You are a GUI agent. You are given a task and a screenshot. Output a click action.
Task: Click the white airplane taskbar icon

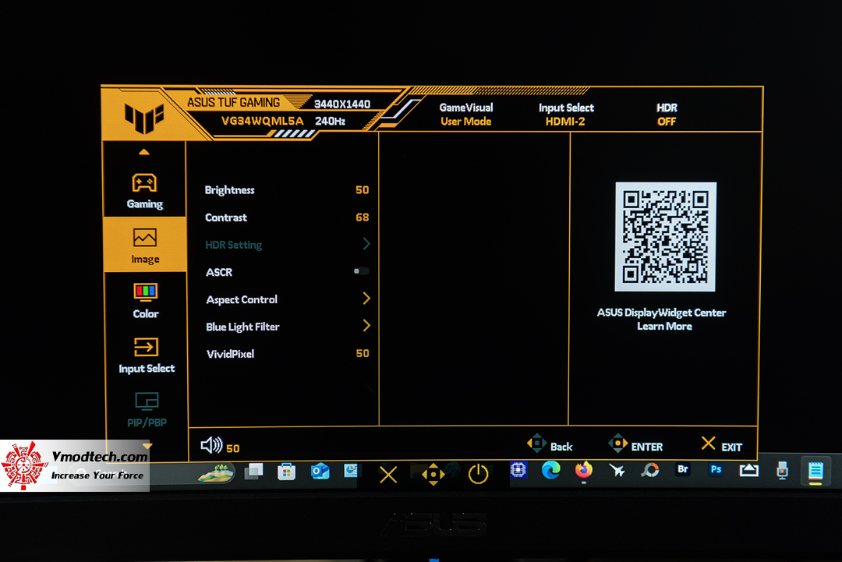coord(617,470)
